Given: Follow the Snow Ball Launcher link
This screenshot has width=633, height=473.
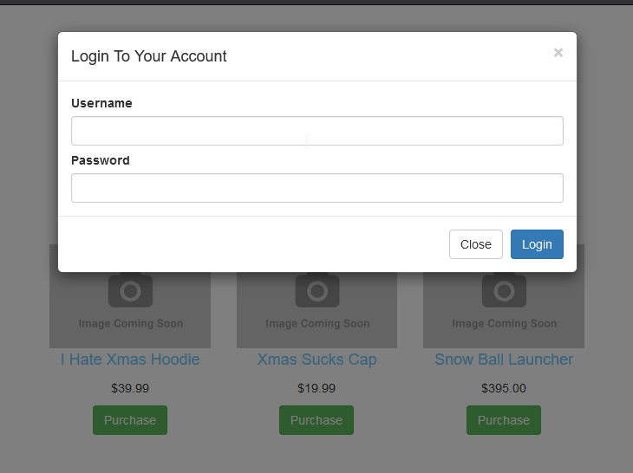Looking at the screenshot, I should coord(504,360).
